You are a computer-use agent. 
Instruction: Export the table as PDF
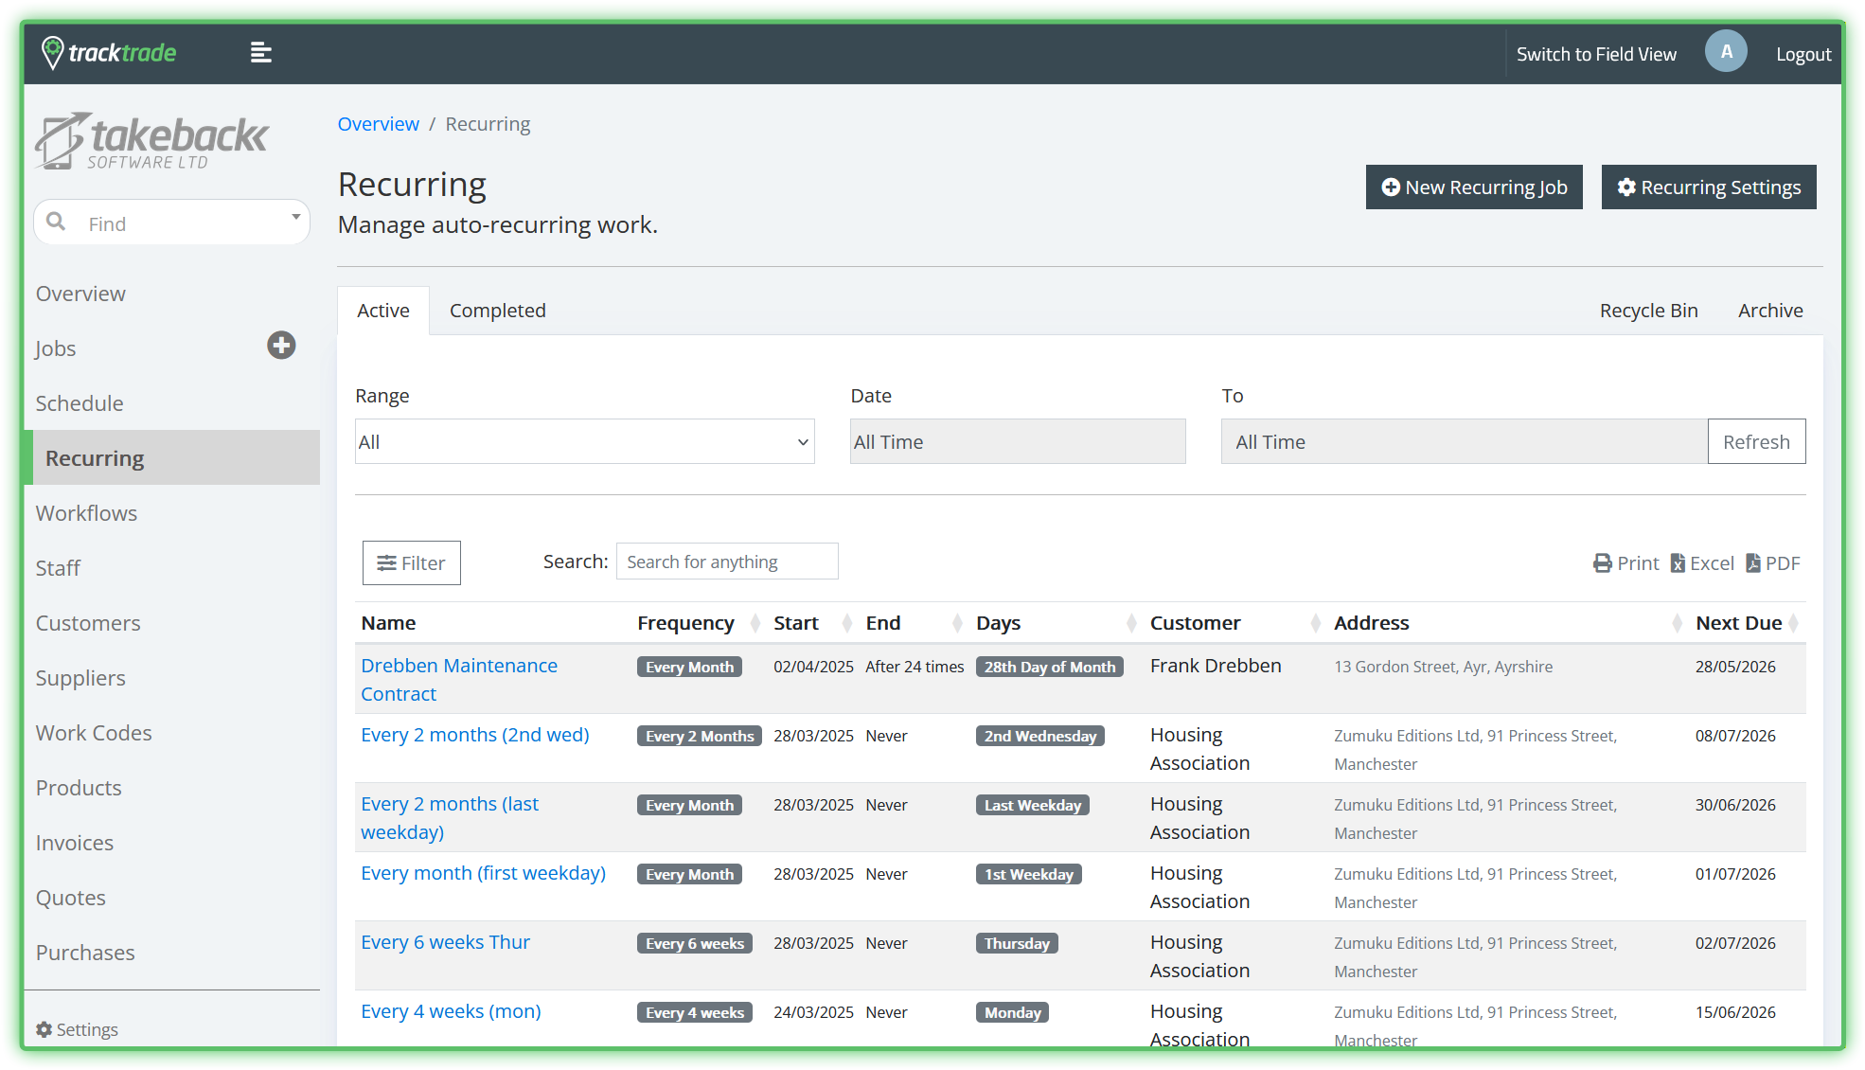pos(1773,563)
